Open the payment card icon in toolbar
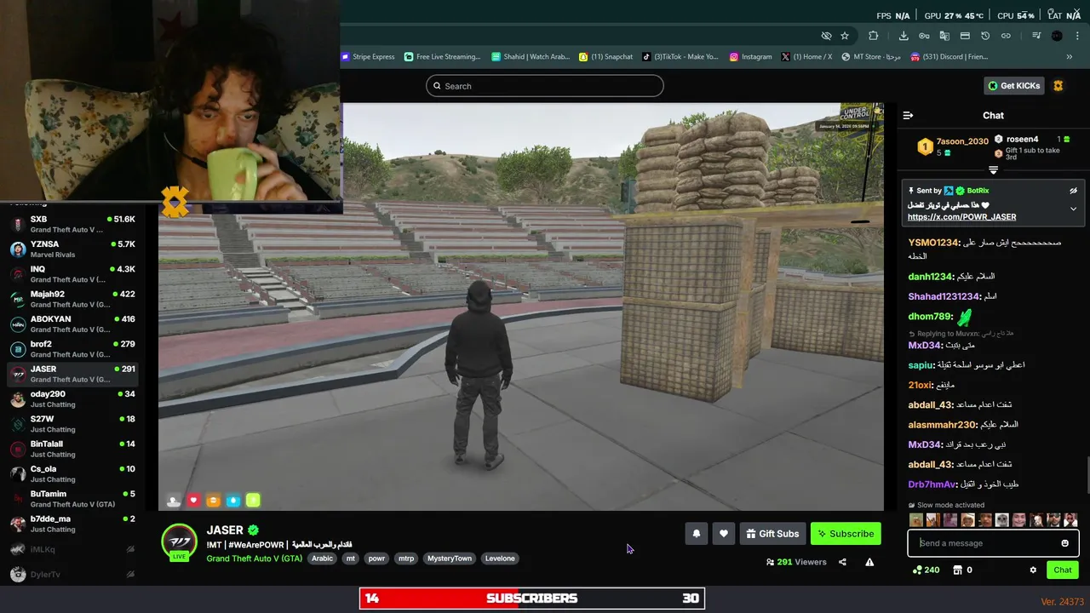The height and width of the screenshot is (613, 1090). pos(965,36)
